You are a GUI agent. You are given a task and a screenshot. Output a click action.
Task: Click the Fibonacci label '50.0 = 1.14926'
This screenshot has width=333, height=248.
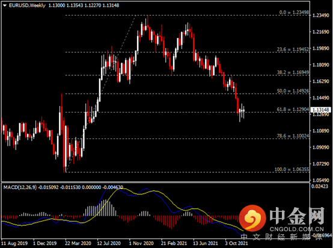coord(293,91)
